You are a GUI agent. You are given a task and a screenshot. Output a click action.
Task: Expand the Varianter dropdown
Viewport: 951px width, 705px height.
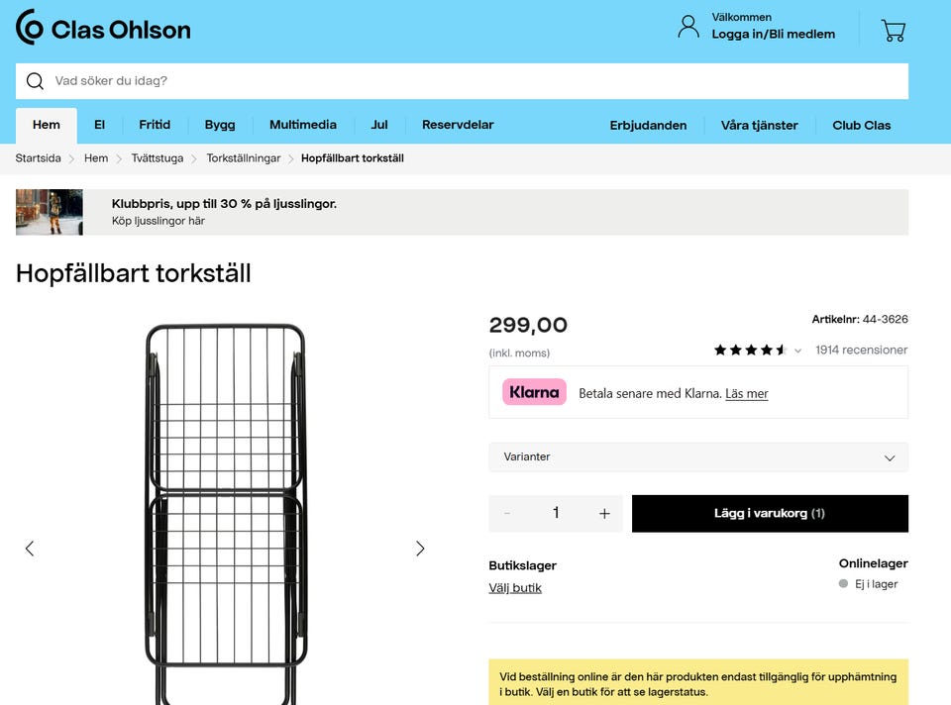tap(698, 457)
